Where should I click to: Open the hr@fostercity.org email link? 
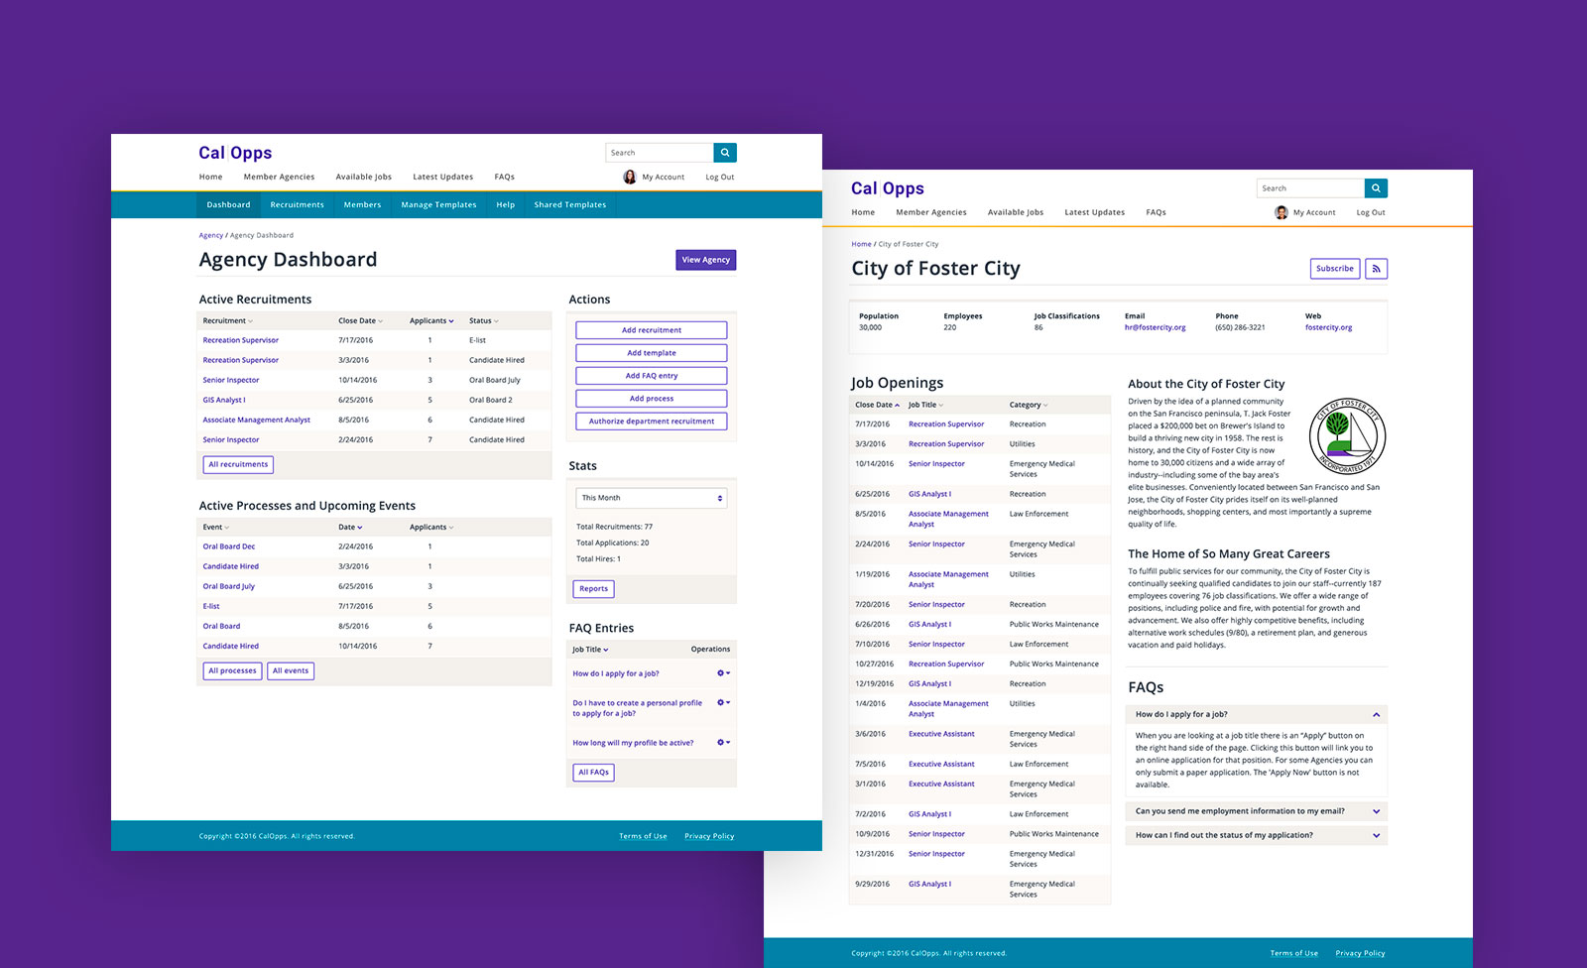pyautogui.click(x=1156, y=327)
